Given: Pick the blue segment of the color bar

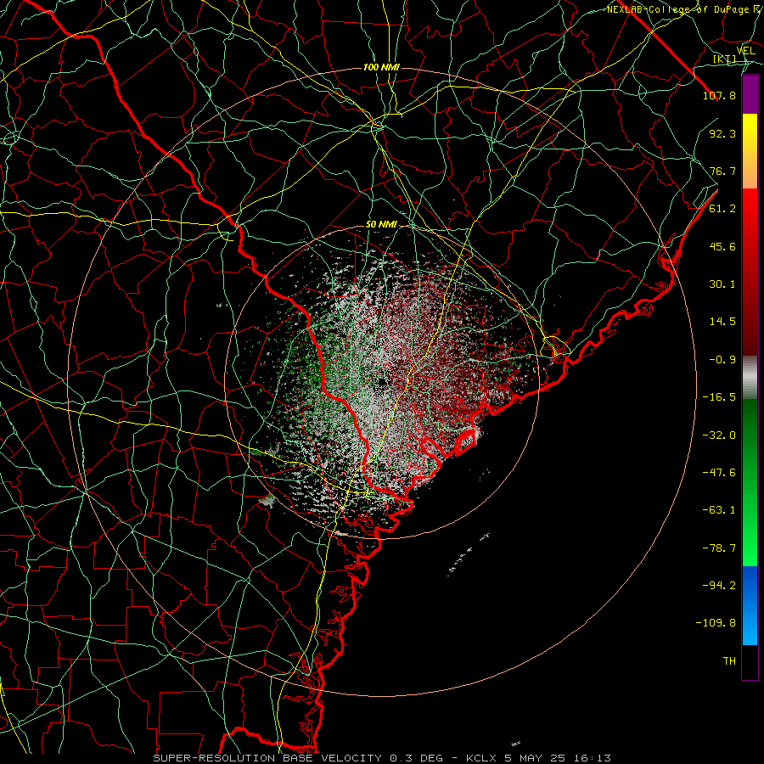Looking at the screenshot, I should (x=750, y=605).
